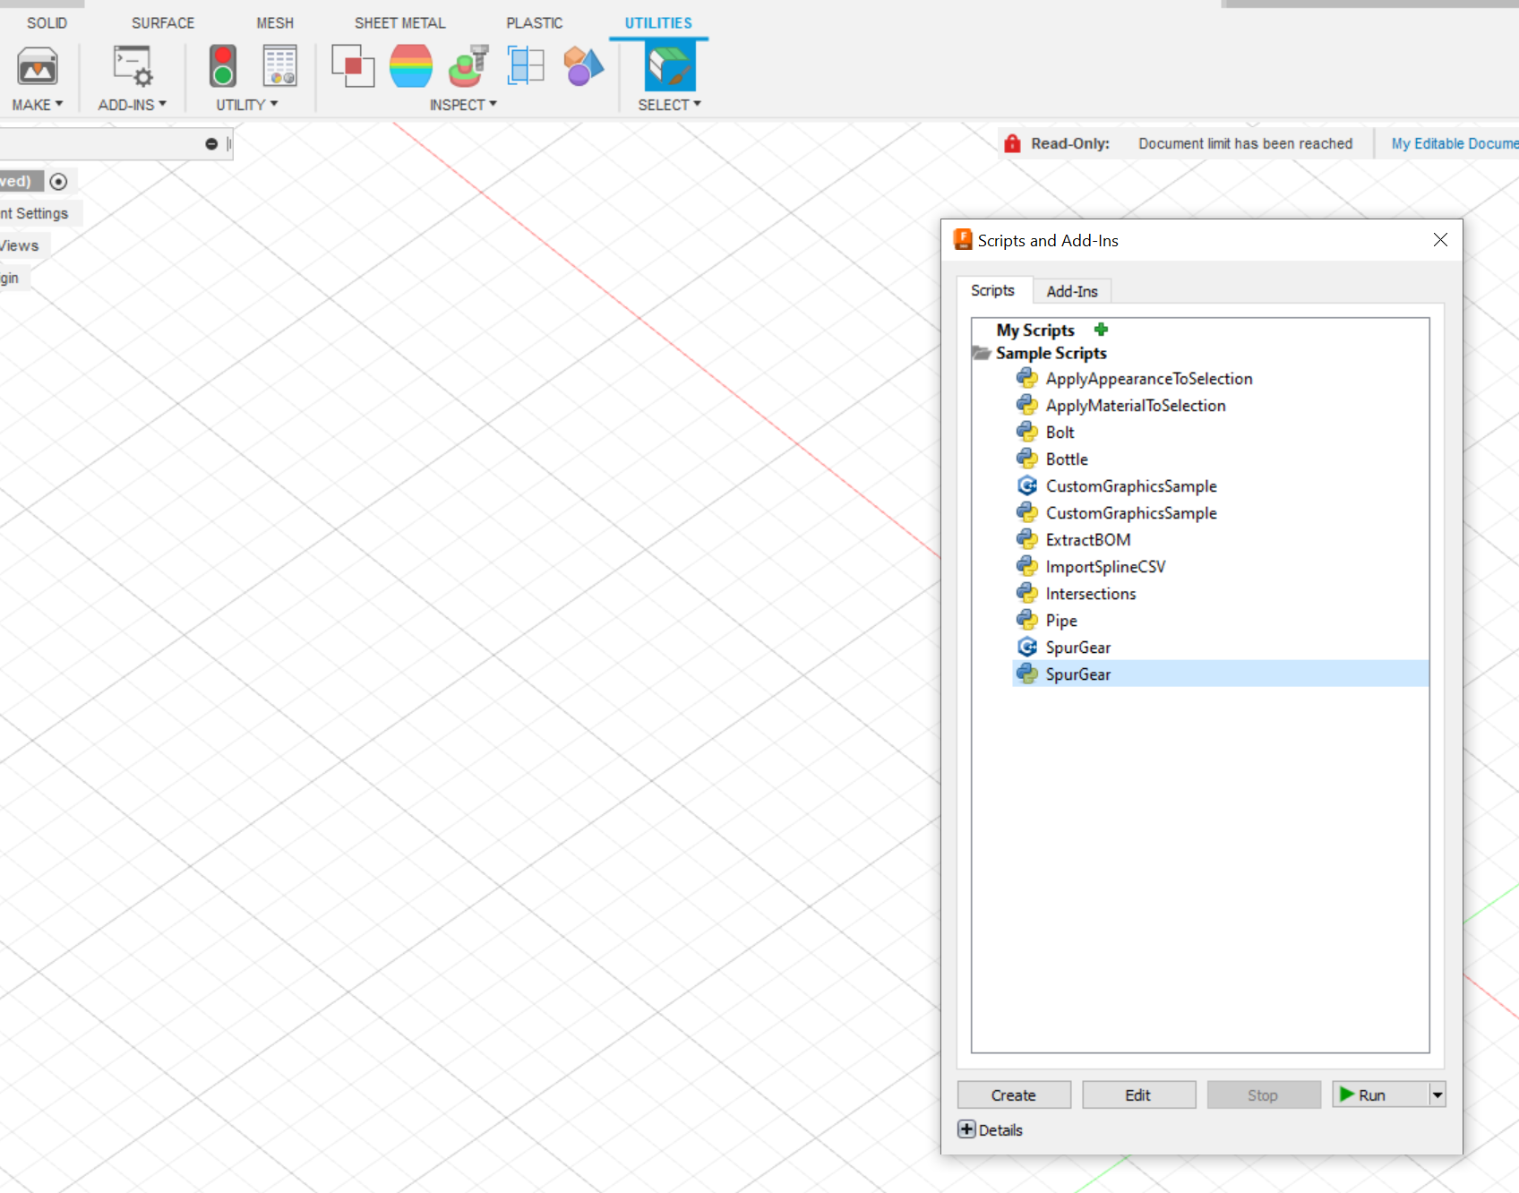Image resolution: width=1519 pixels, height=1193 pixels.
Task: Open the Scripts and Add-Ins toolbar icon
Action: click(133, 67)
